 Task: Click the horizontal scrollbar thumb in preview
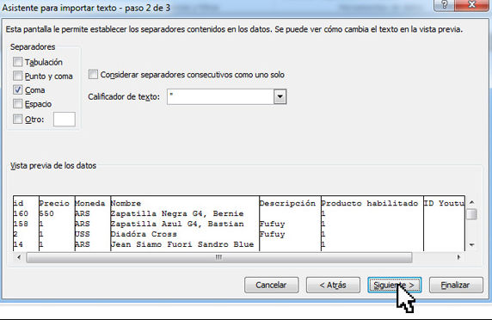click(219, 257)
